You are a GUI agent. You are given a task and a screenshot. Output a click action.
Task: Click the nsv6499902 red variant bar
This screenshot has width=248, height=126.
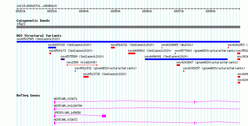coord(132,53)
